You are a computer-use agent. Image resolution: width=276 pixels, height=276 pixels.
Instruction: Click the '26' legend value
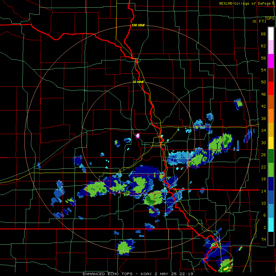point(263,155)
